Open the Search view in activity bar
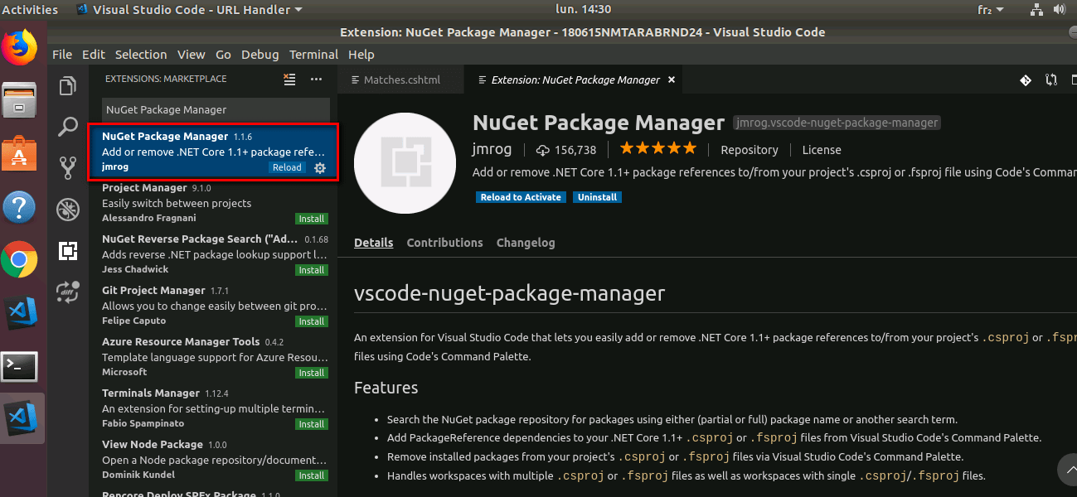Screen dimensions: 1077x497 [x=68, y=127]
